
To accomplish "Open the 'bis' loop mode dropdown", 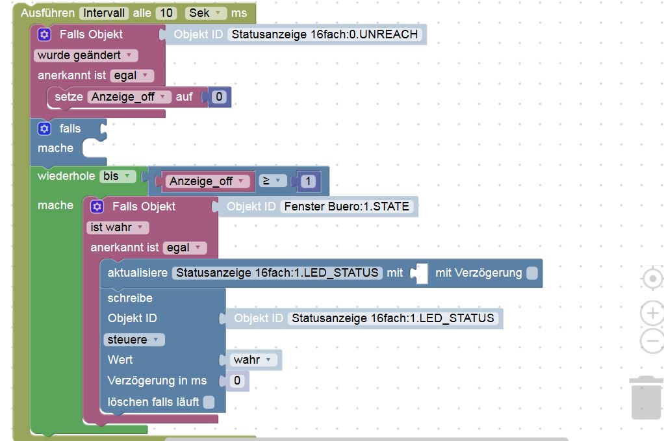I will 118,176.
